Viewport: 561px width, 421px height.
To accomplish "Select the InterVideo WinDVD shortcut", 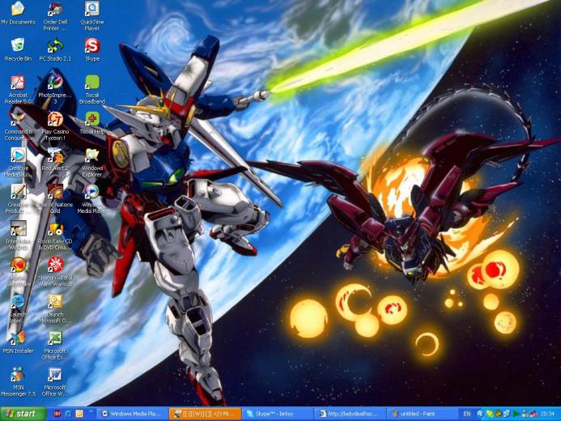I will click(18, 236).
